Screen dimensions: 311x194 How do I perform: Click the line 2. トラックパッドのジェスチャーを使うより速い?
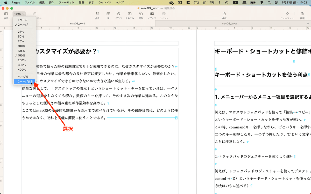coord(254,156)
